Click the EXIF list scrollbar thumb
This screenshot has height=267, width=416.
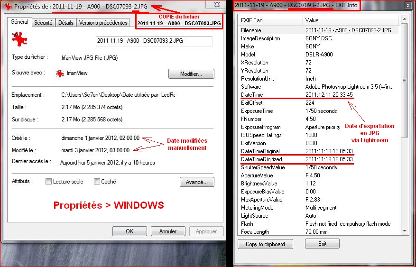click(404, 80)
